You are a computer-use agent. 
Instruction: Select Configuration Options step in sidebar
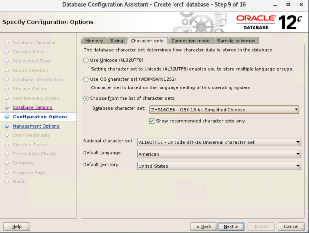[40, 117]
